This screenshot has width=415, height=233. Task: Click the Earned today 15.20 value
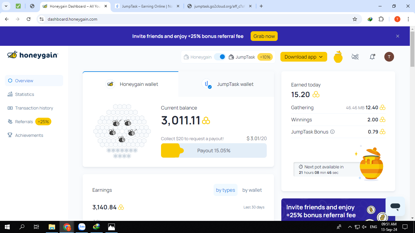pos(300,94)
